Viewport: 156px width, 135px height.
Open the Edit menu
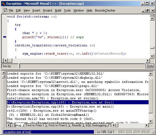18,10
